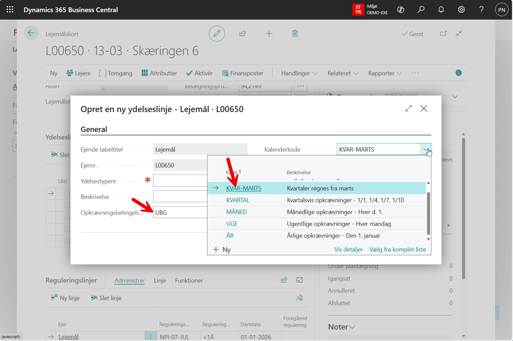This screenshot has width=513, height=341.
Task: Open notifications bell
Action: coord(441,9)
